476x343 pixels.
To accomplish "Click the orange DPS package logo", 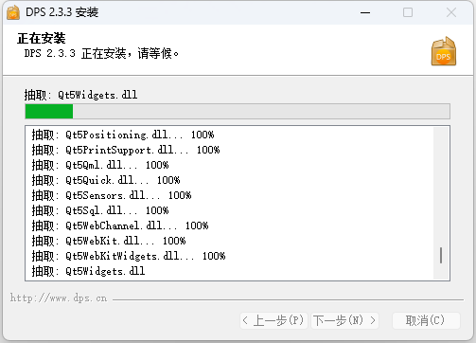I will click(444, 51).
